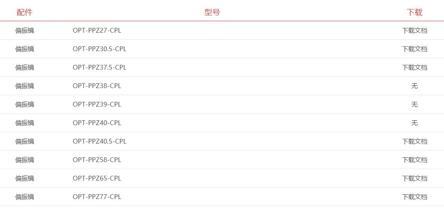
Task: Select model text OPT-PPZ58-CPL
Action: (x=97, y=160)
